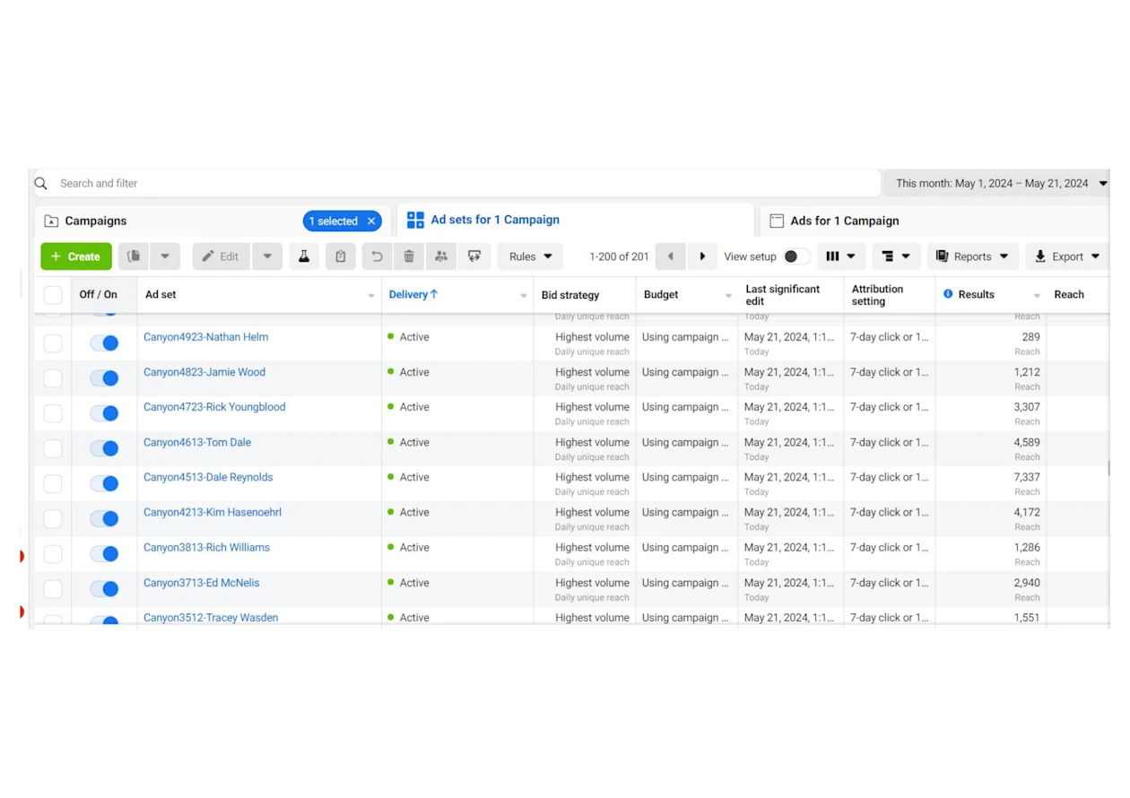Click the info icon beside Results
Image resolution: width=1130 pixels, height=798 pixels.
[x=948, y=294]
